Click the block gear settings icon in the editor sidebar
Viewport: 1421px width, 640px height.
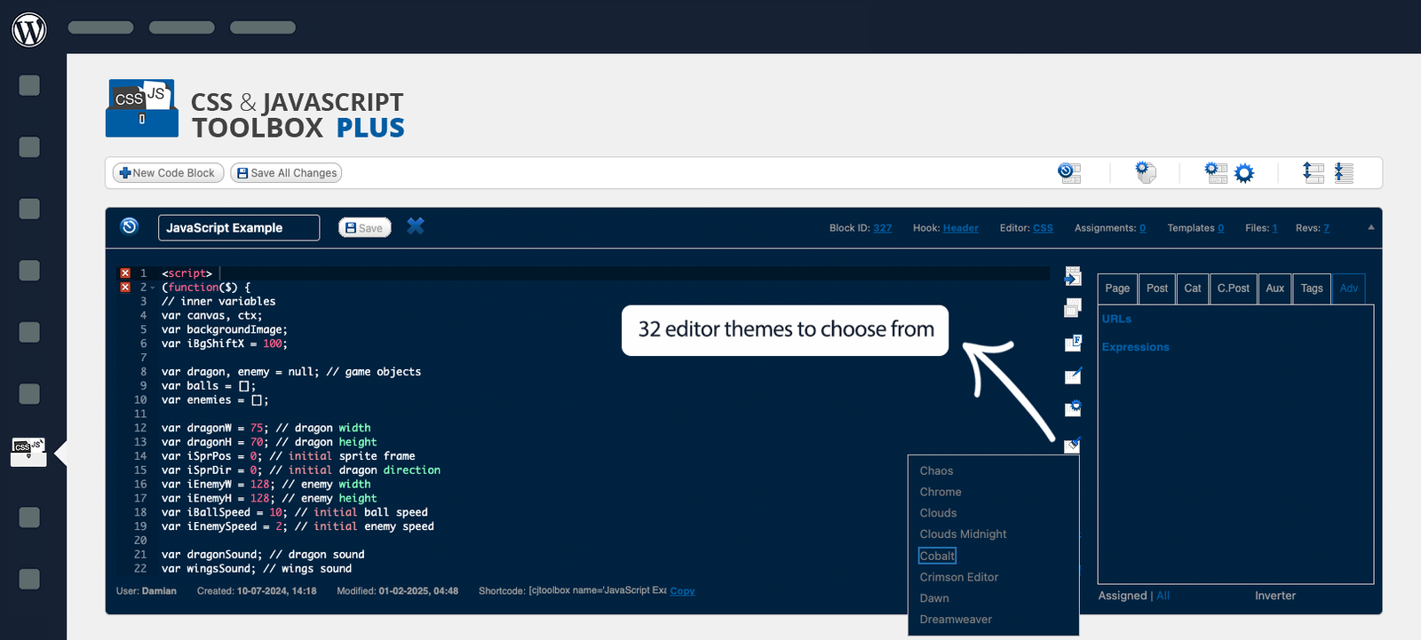[1073, 408]
